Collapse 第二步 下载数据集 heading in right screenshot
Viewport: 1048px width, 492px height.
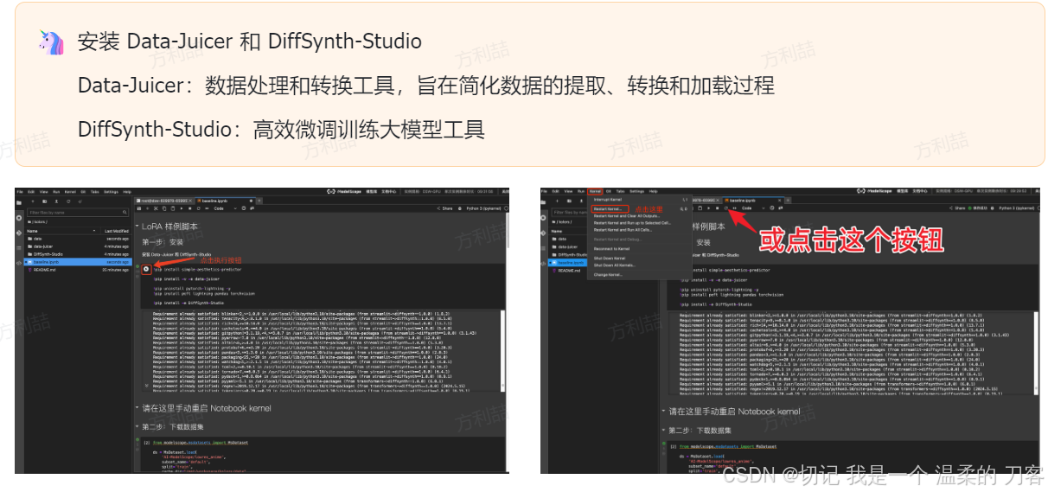point(663,430)
